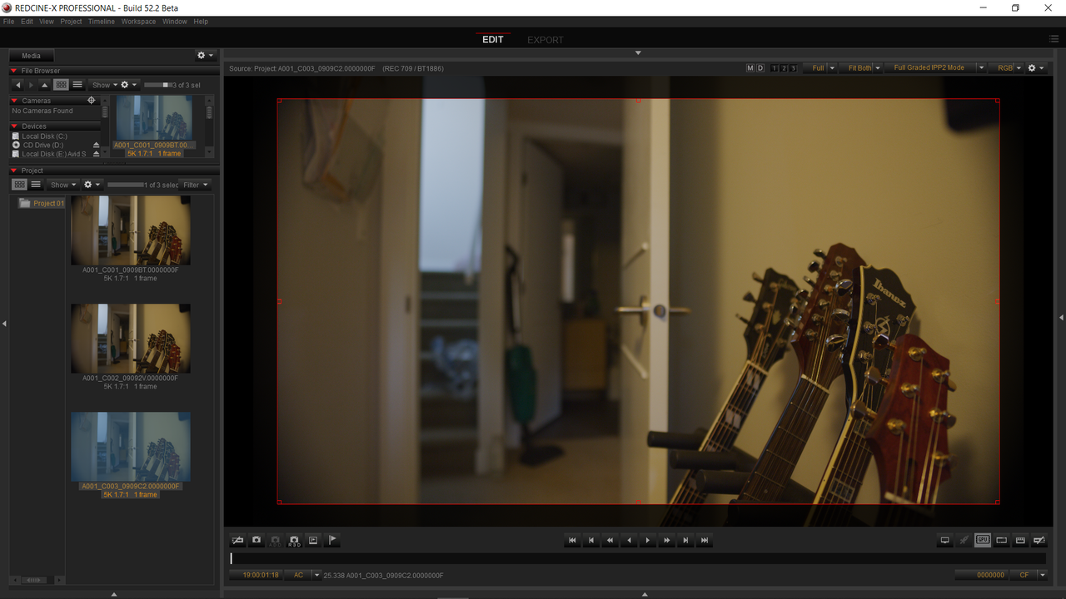
Task: Select the Project 01 folder
Action: click(x=42, y=203)
